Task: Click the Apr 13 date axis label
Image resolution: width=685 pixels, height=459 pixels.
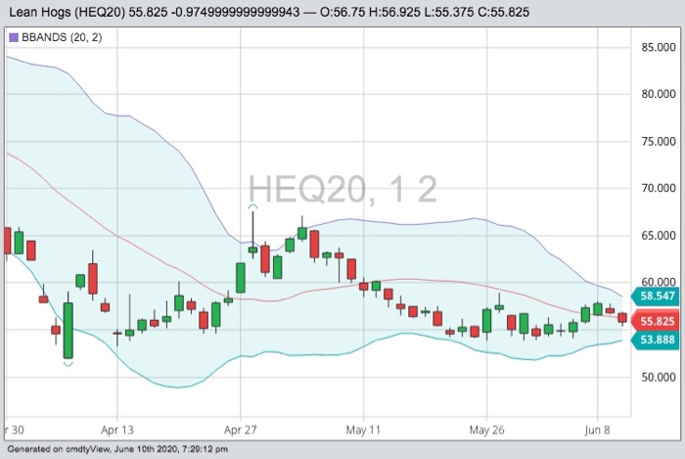Action: [117, 431]
